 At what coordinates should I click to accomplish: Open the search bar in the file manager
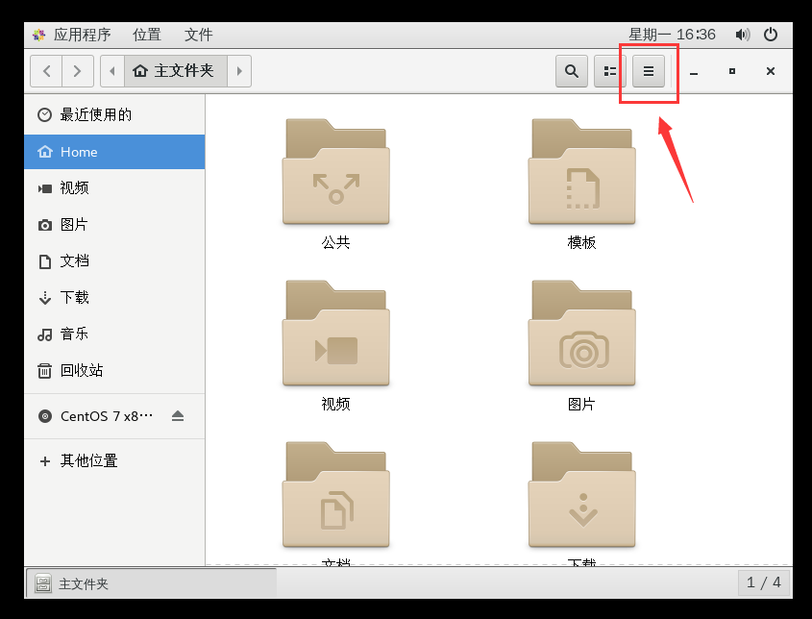[571, 70]
